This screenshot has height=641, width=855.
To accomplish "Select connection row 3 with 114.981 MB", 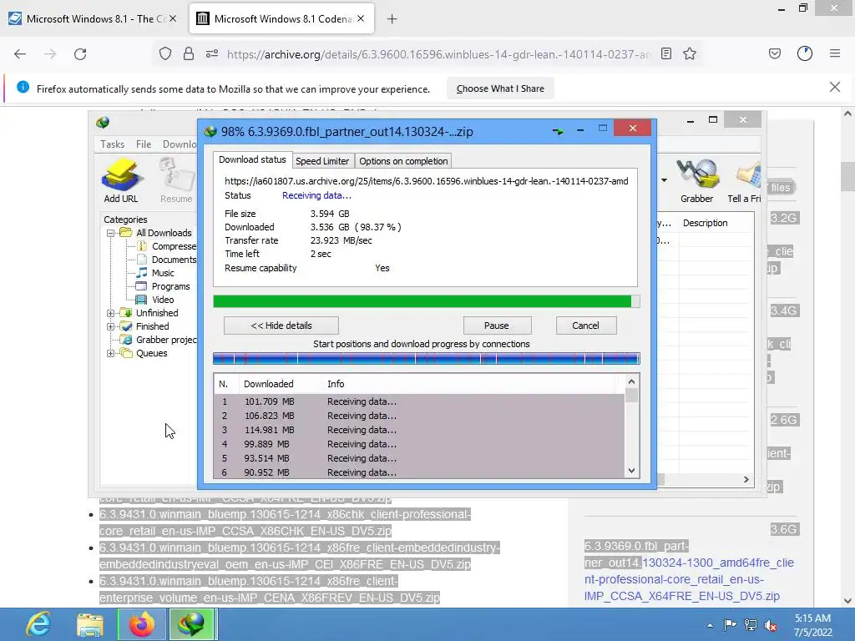I will (x=419, y=430).
